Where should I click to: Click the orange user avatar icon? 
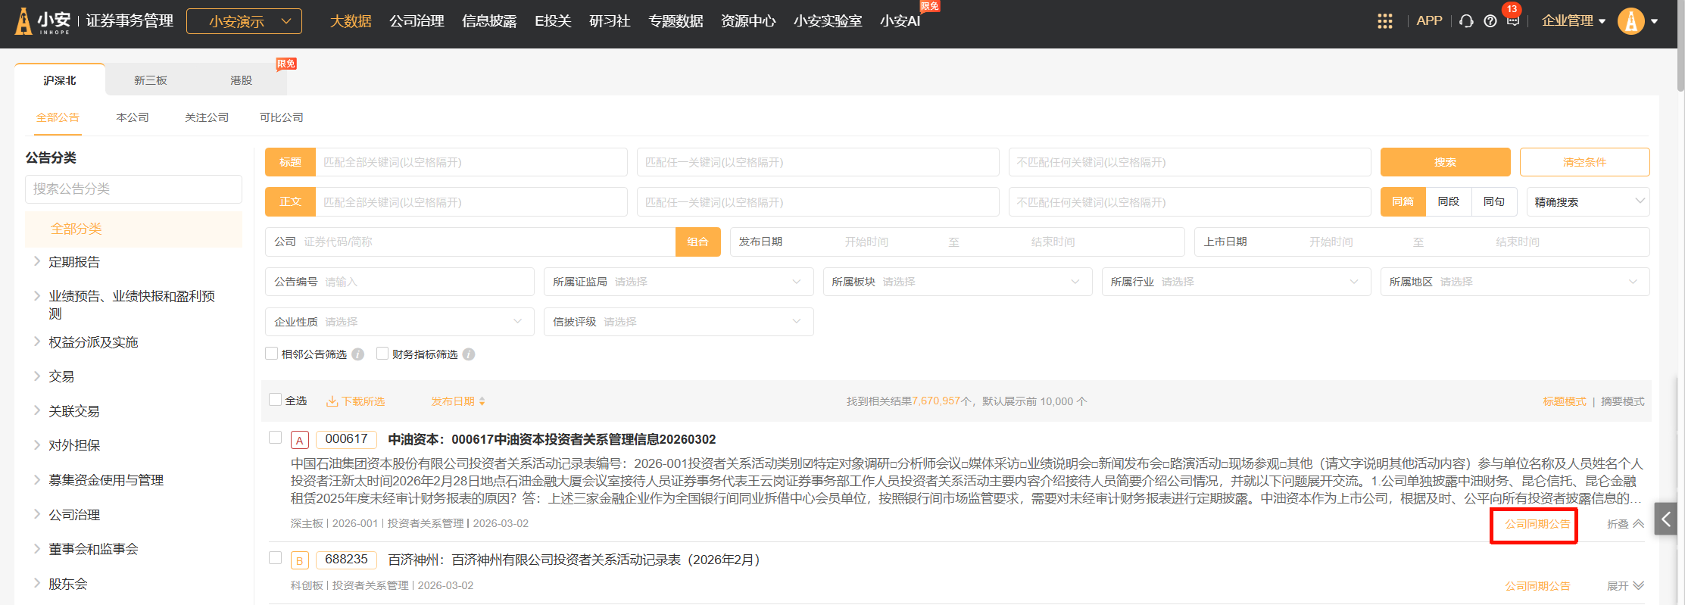tap(1630, 21)
